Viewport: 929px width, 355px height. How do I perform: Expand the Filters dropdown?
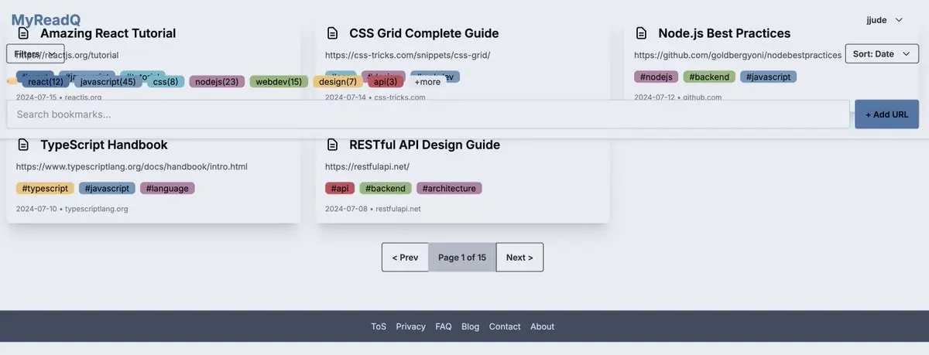pos(35,53)
